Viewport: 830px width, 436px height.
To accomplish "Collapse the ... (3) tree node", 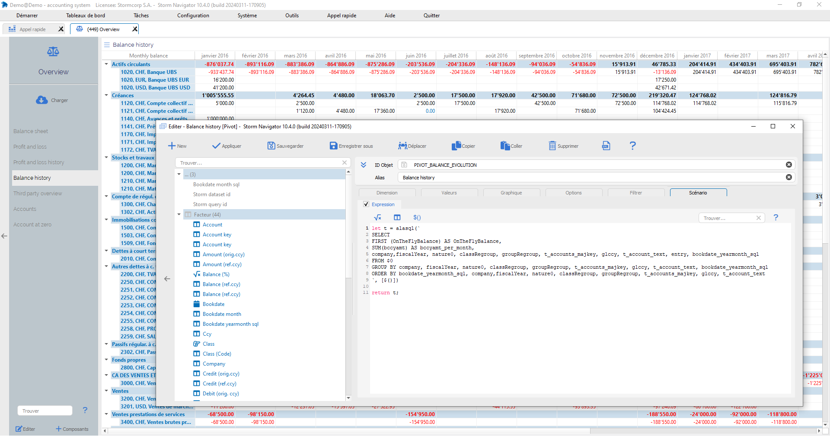I will (179, 174).
